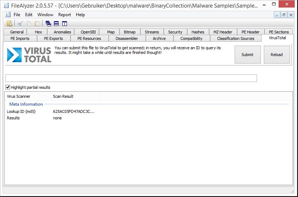Click the Virus Scanner column header
Image resolution: width=298 pixels, height=197 pixels.
coord(28,96)
